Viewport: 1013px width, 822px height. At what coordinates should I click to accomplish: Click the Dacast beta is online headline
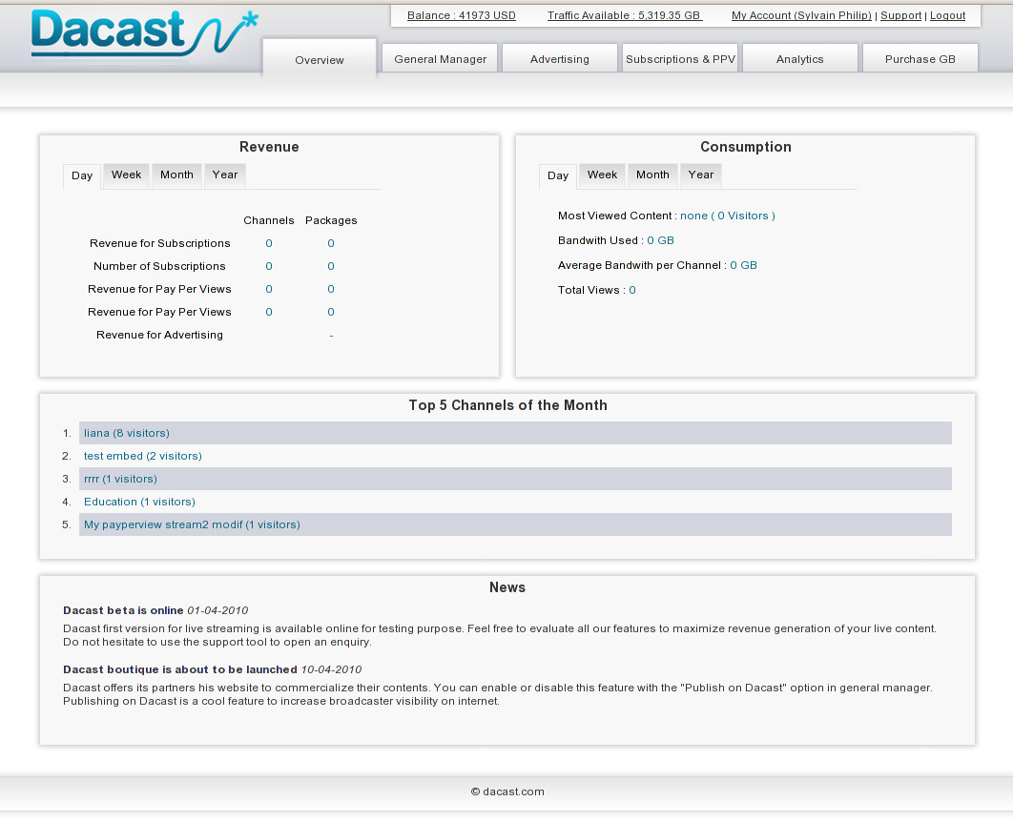click(x=123, y=610)
